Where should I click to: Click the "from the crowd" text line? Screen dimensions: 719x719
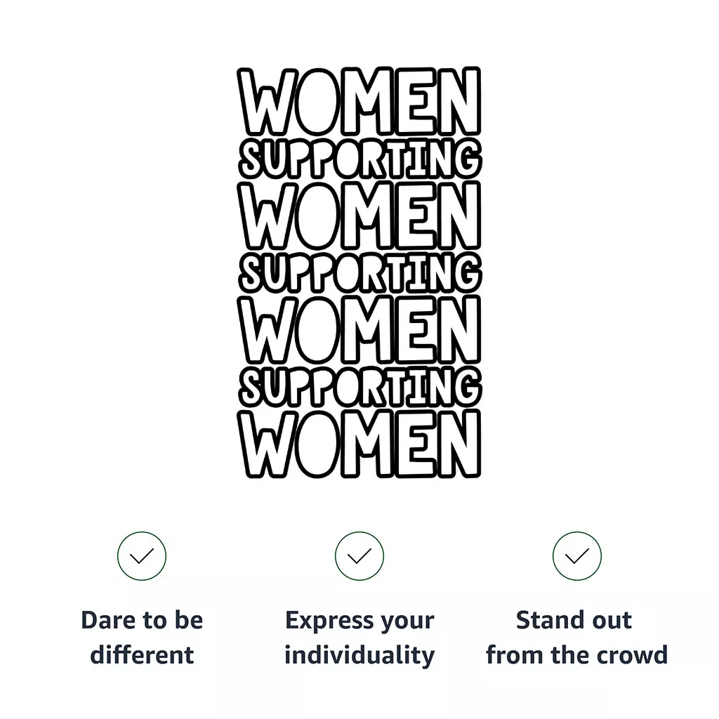pos(577,655)
